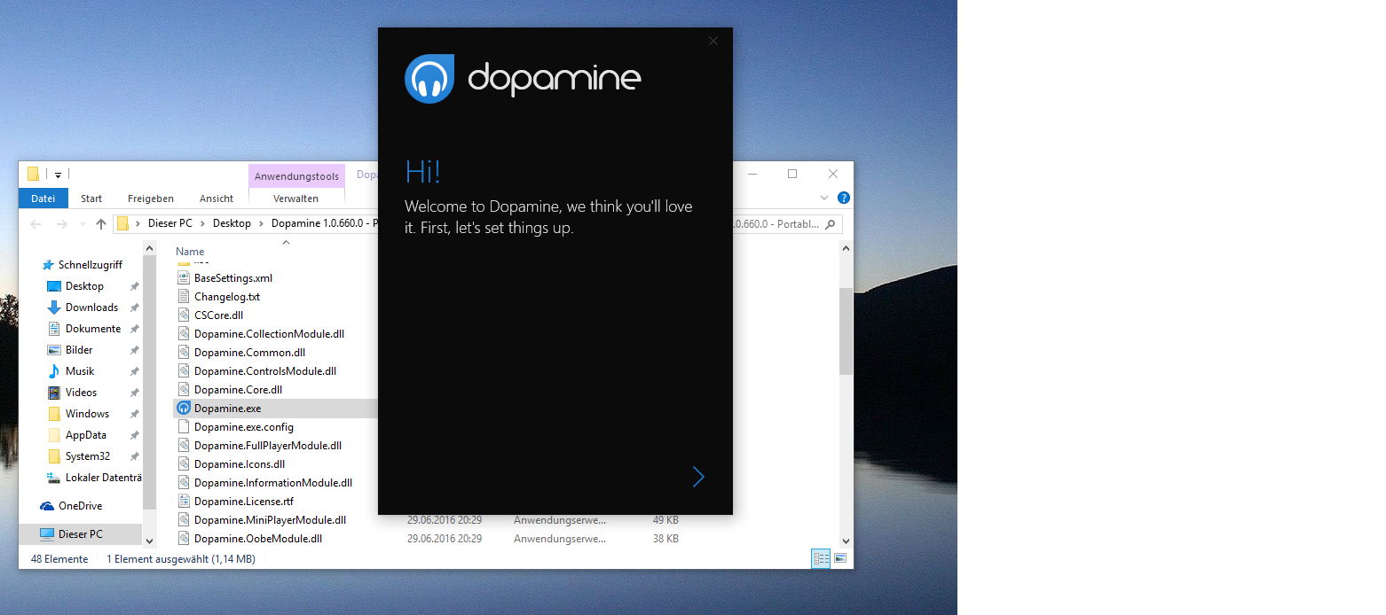The image size is (1386, 615).
Task: Open the Ansicht ribbon tab
Action: tap(217, 199)
